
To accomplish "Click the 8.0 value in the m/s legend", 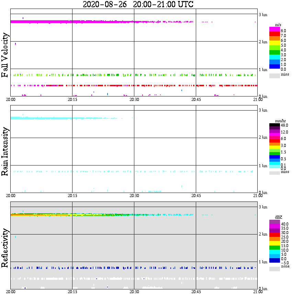I will pos(283,31).
